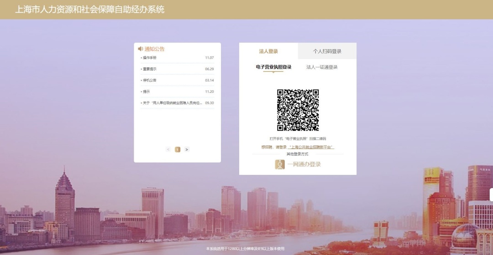Viewport: 493px width, 255px height.
Task: Click the QR code image for scanning
Action: coord(298,110)
